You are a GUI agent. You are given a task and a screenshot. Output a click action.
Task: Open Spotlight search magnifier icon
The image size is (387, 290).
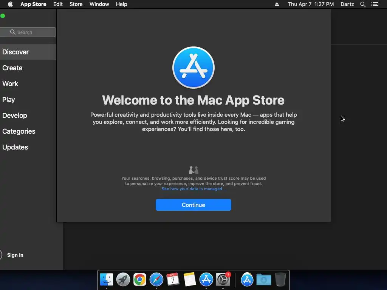click(x=362, y=4)
